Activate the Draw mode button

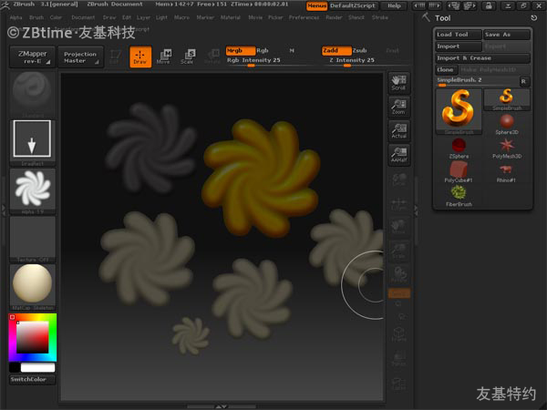tap(140, 56)
